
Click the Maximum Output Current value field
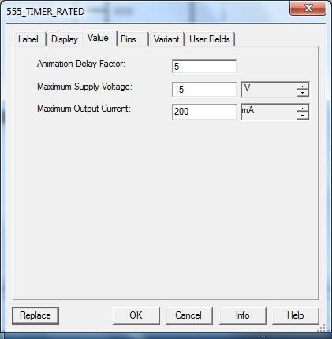pos(204,112)
